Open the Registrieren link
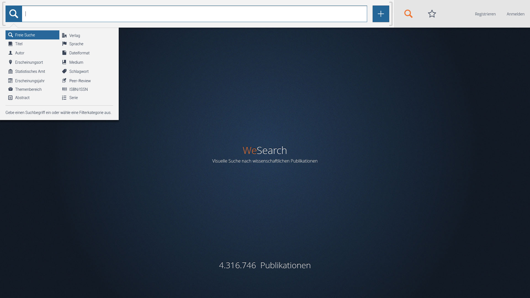The width and height of the screenshot is (530, 298). 485,14
